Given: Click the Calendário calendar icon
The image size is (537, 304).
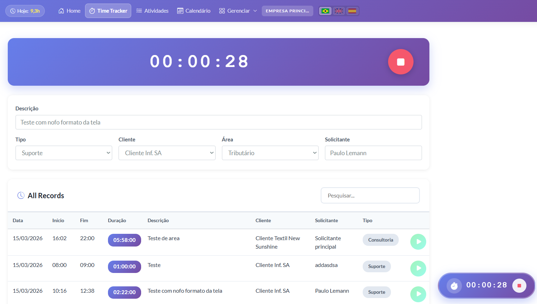Looking at the screenshot, I should pos(180,11).
